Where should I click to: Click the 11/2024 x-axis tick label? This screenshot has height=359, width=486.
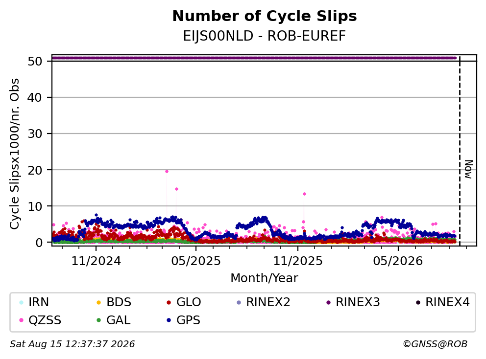click(x=96, y=262)
